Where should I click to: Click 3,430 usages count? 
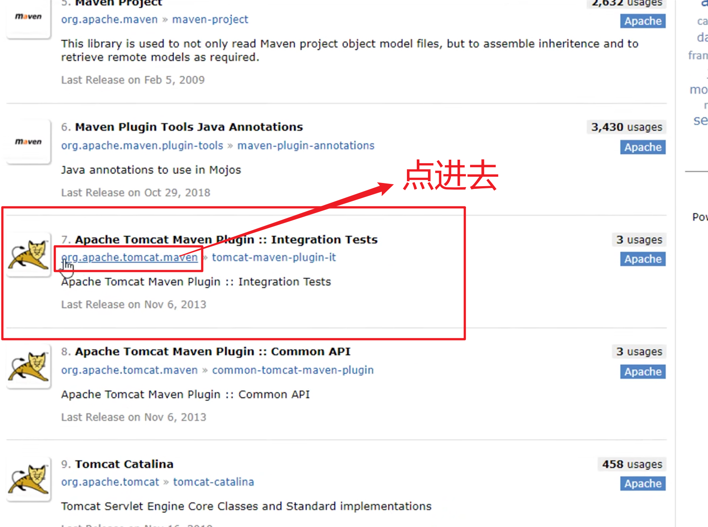coord(626,127)
